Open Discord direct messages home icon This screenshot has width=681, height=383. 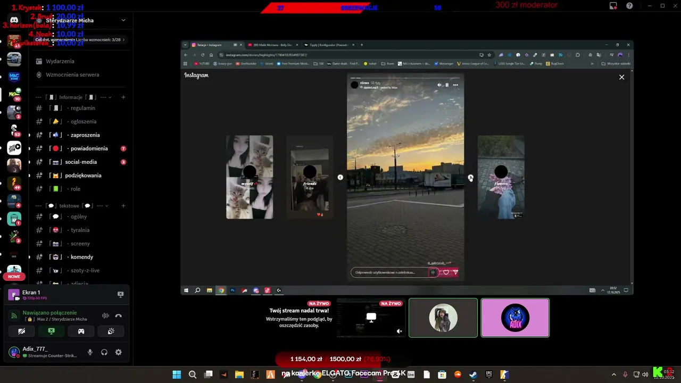pos(14,20)
